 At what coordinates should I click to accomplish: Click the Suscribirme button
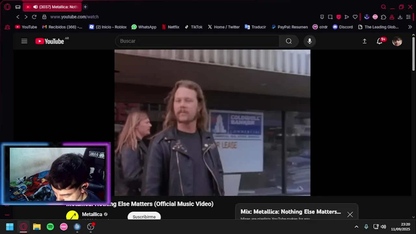tap(144, 217)
